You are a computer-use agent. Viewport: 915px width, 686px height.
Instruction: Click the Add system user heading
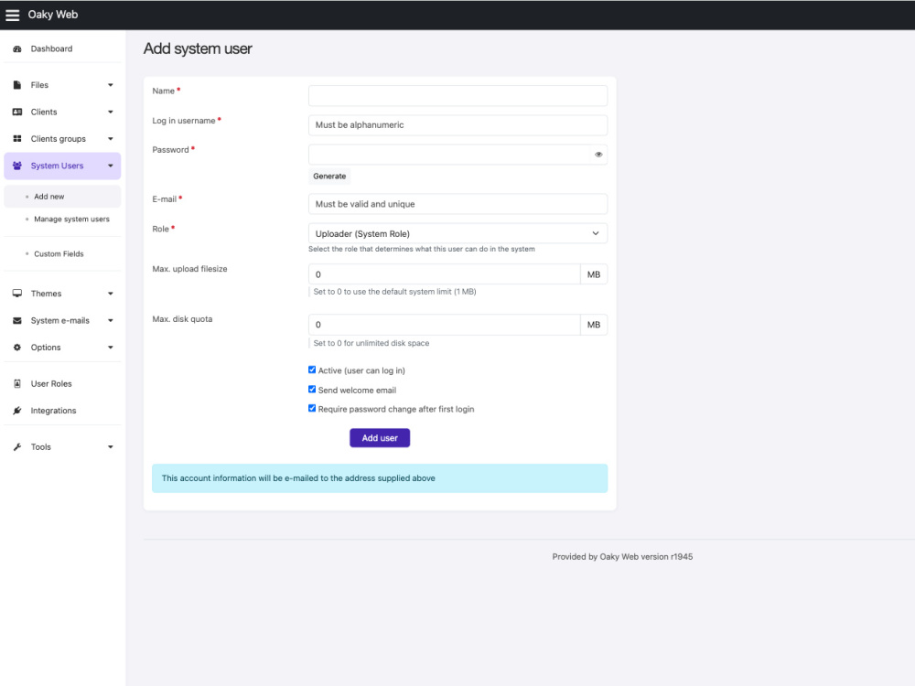pos(198,48)
